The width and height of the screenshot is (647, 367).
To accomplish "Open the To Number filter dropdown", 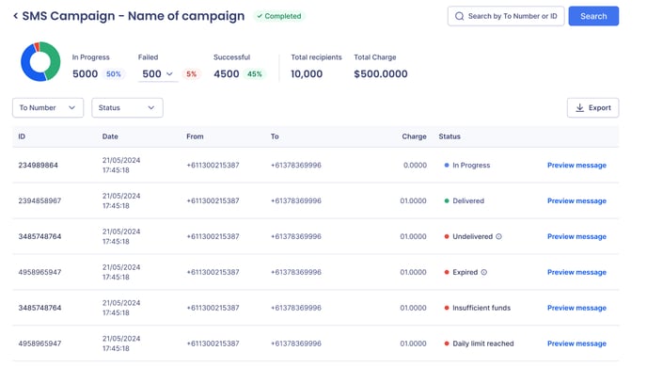I will (x=48, y=107).
